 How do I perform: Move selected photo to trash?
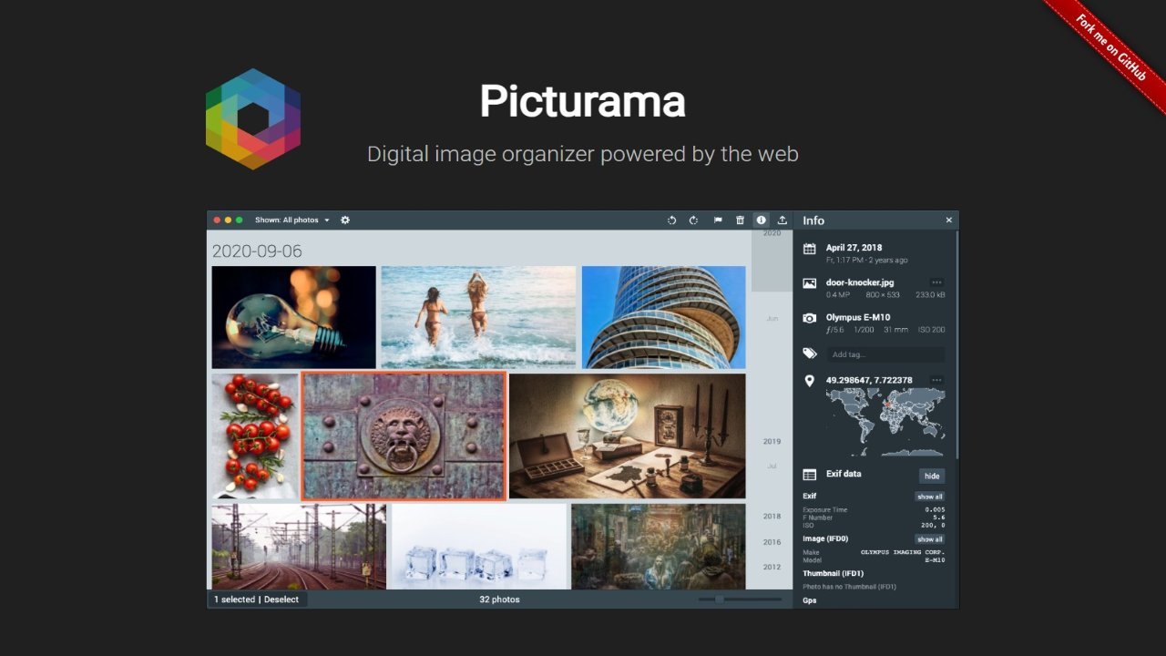740,220
